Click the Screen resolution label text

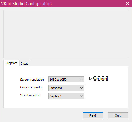[x=32, y=80]
